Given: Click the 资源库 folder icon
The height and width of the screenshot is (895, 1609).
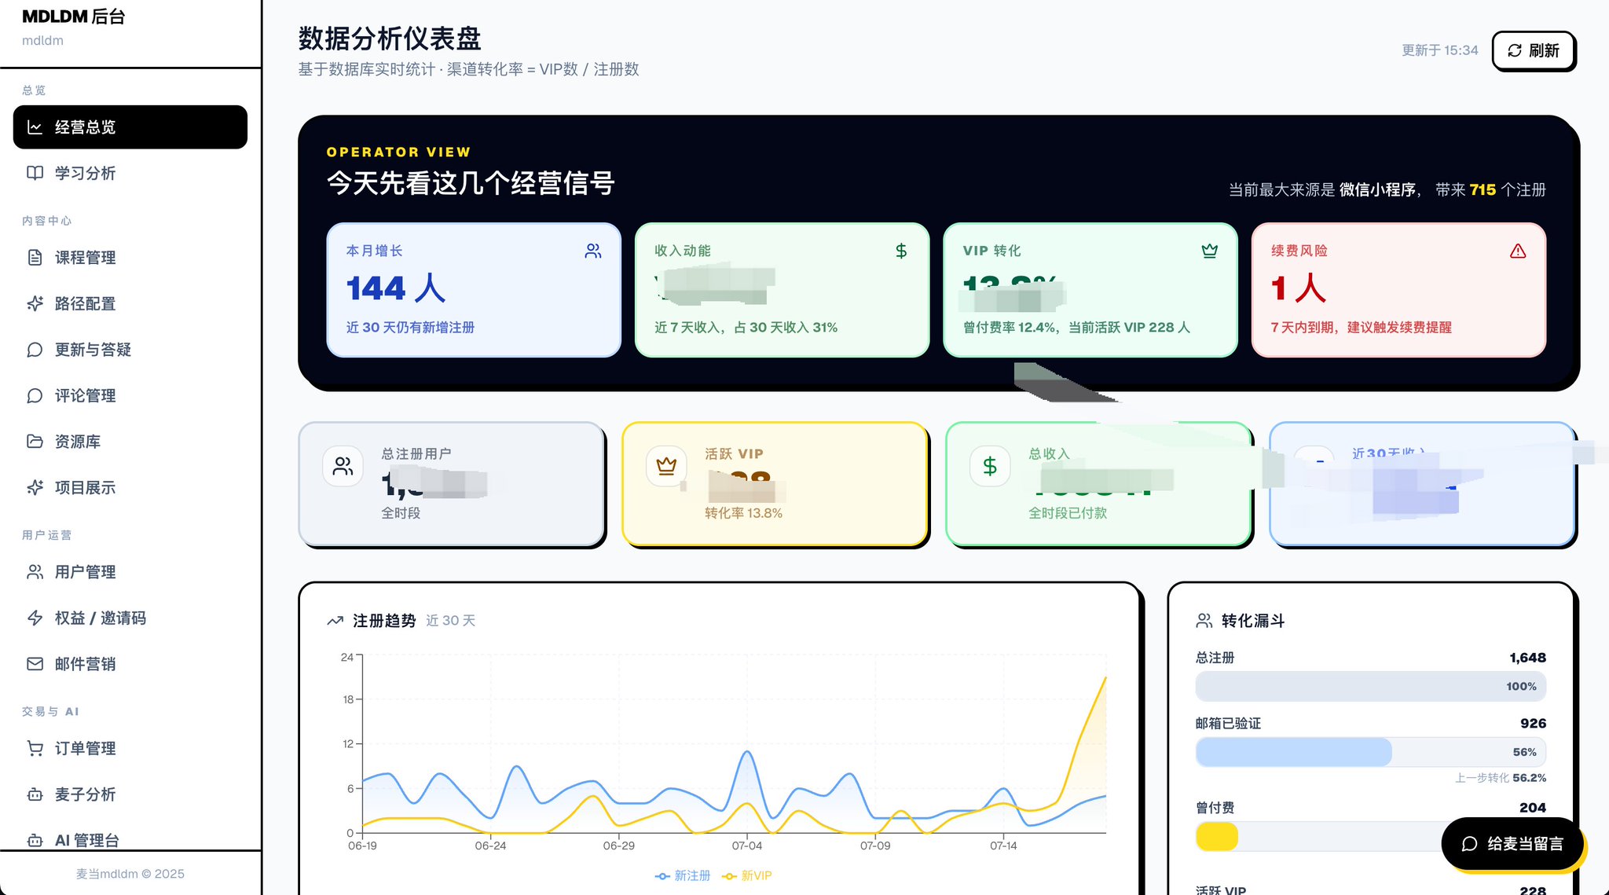Looking at the screenshot, I should (35, 442).
